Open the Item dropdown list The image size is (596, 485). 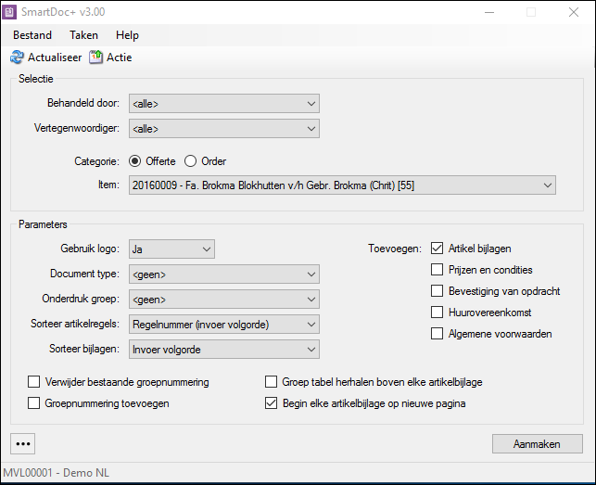[342, 185]
